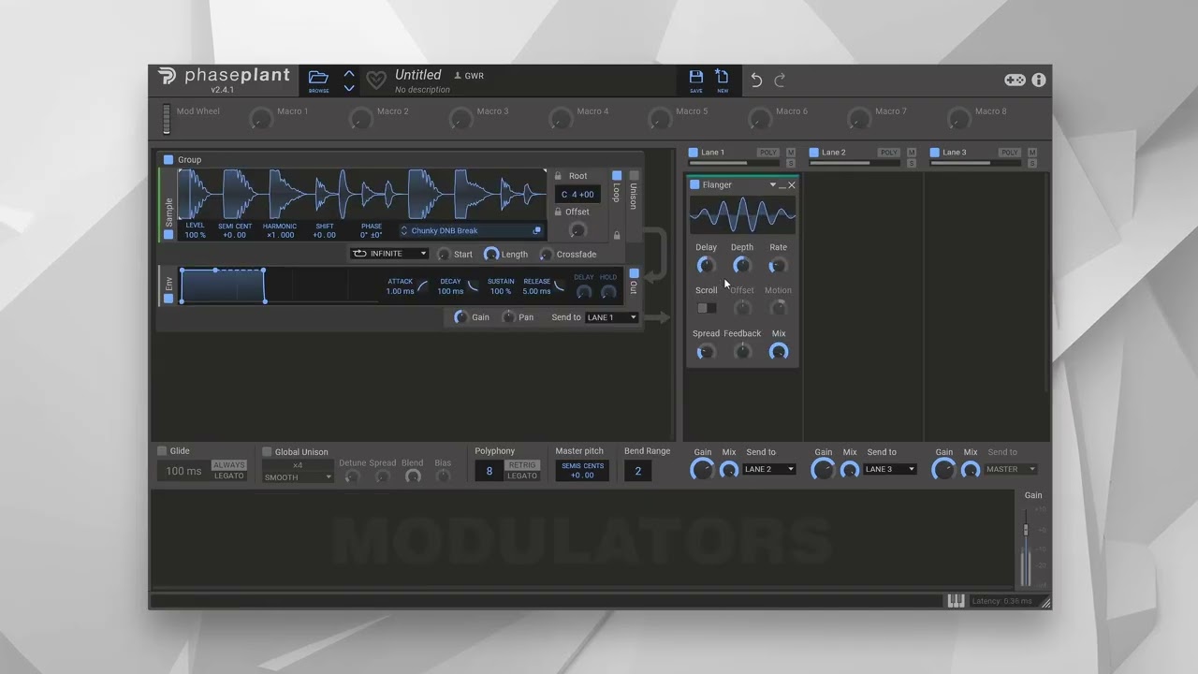The height and width of the screenshot is (674, 1198).
Task: Toggle the Env module enable square
Action: tap(168, 299)
